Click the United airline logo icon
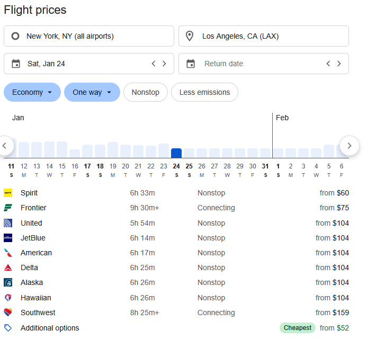This screenshot has height=339, width=367. 8,223
